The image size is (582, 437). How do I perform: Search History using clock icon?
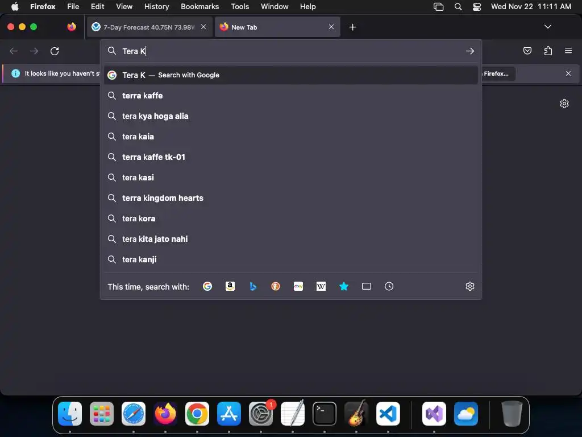point(389,286)
